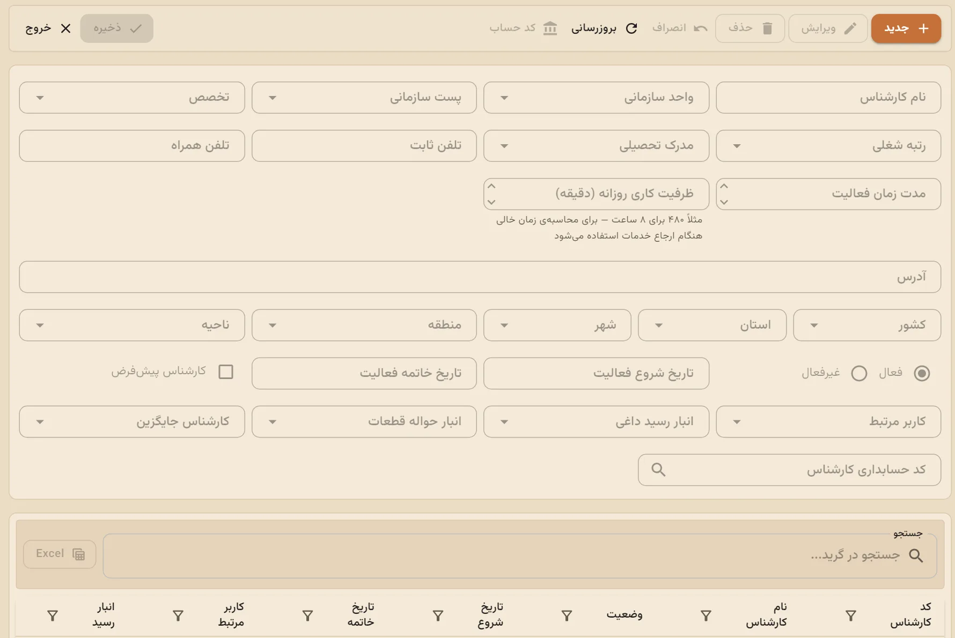Open the استان province dropdown
955x638 pixels.
click(x=712, y=325)
